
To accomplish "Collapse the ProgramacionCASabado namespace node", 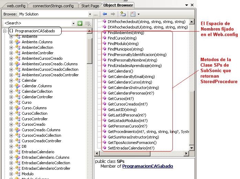I will click(5, 31).
